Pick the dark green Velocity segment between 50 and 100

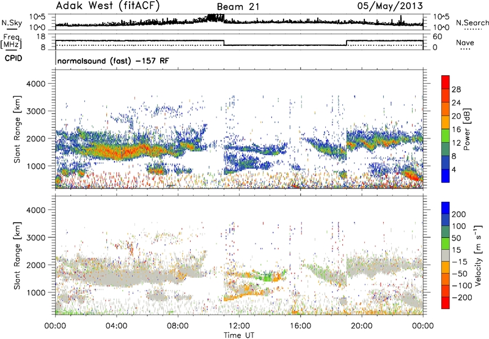(446, 232)
